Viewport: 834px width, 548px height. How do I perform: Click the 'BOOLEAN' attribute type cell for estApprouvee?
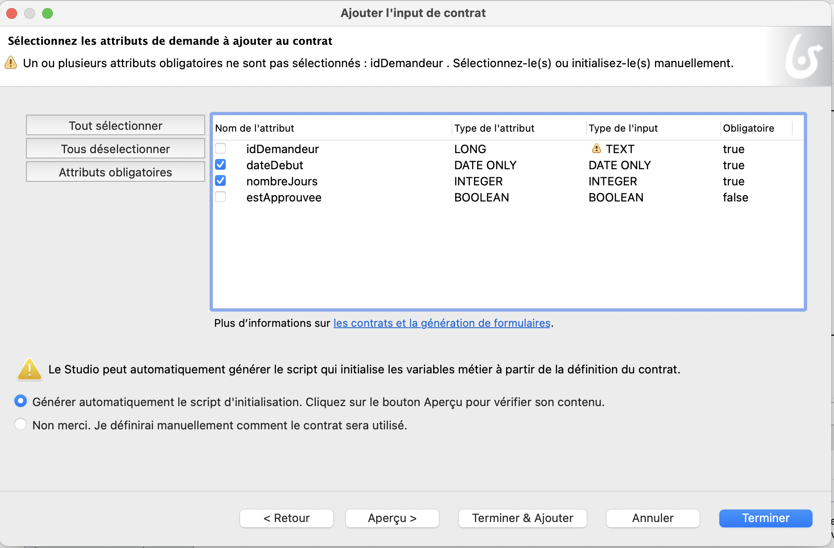click(481, 197)
